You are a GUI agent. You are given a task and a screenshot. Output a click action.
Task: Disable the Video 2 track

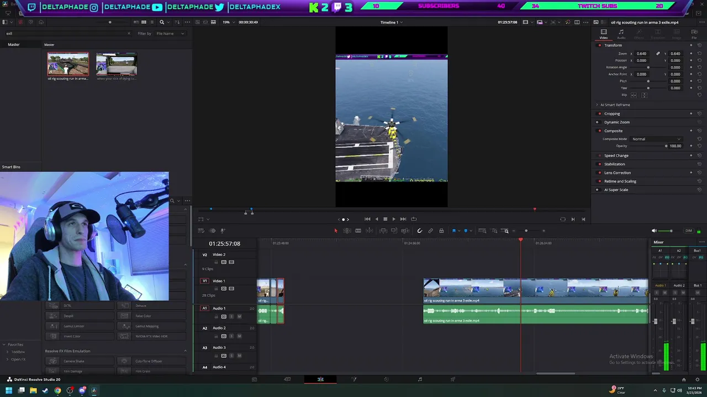tap(231, 262)
